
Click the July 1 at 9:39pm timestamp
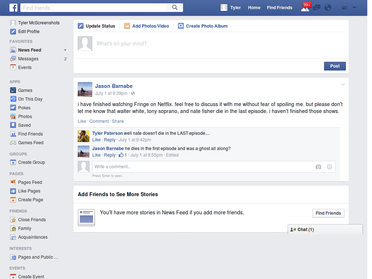[111, 93]
